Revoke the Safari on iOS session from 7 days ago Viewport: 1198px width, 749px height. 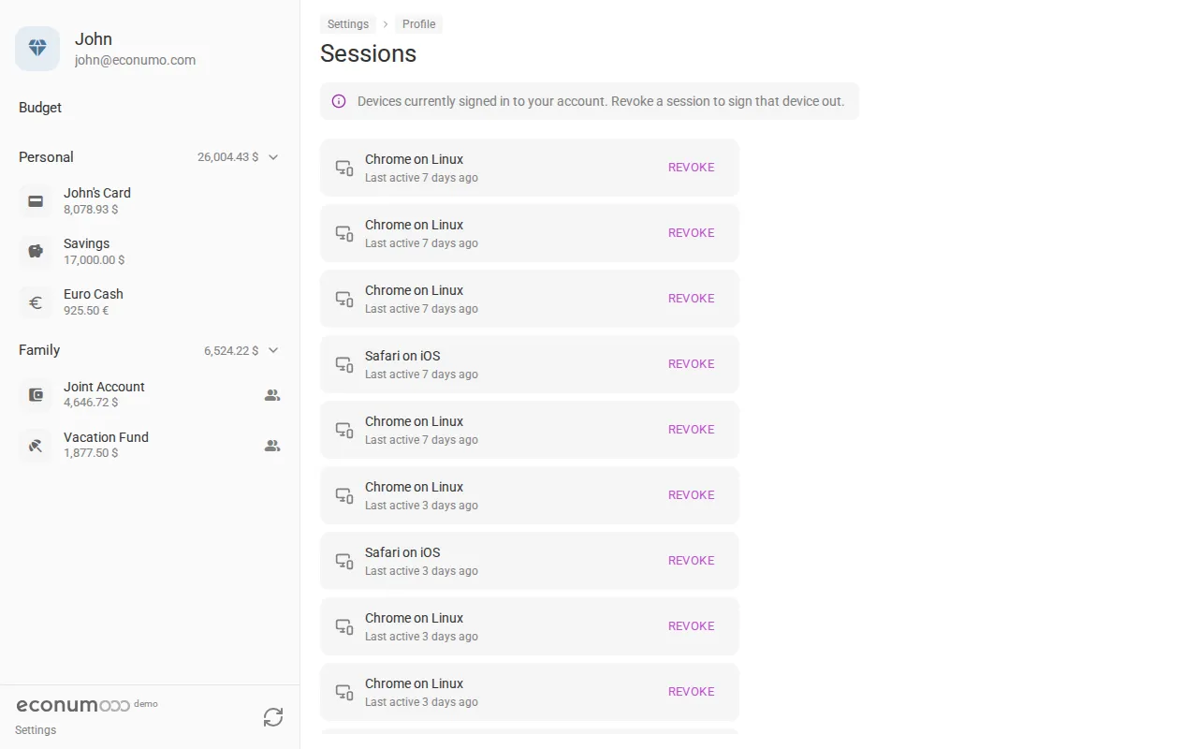coord(691,364)
